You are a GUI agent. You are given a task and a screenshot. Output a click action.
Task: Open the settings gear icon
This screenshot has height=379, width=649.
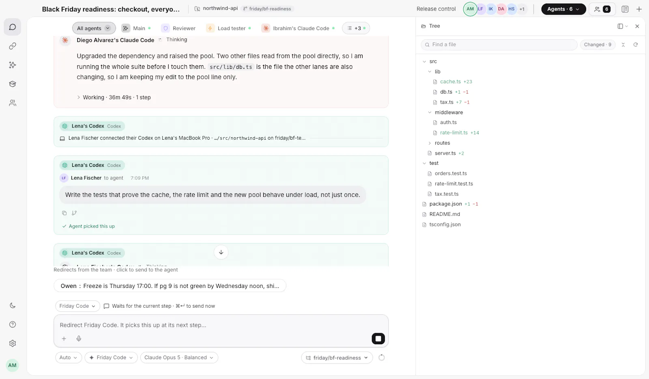pyautogui.click(x=13, y=343)
